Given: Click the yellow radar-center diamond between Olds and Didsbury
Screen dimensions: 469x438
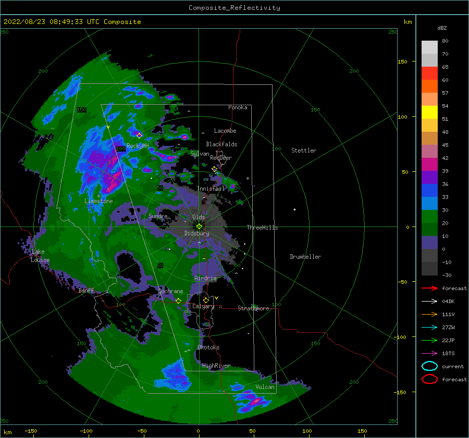Looking at the screenshot, I should pyautogui.click(x=199, y=227).
